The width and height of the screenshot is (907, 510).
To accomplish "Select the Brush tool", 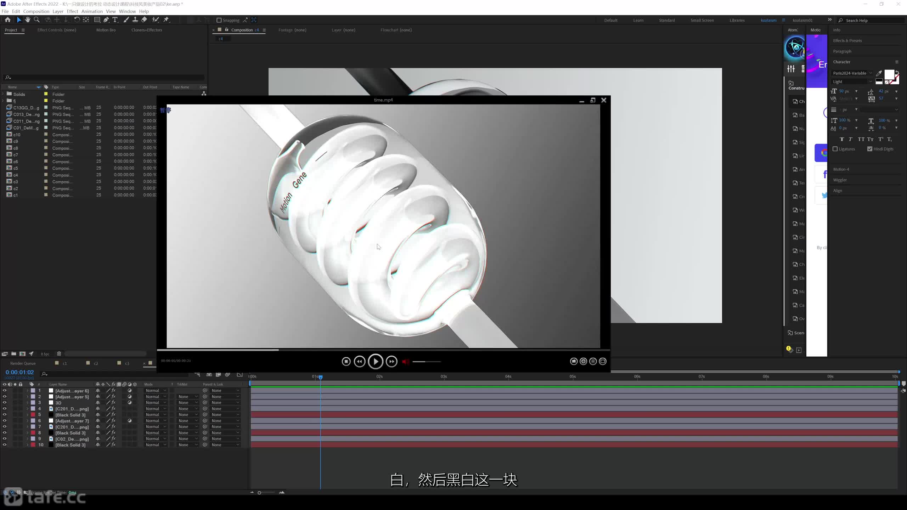I will click(x=126, y=20).
